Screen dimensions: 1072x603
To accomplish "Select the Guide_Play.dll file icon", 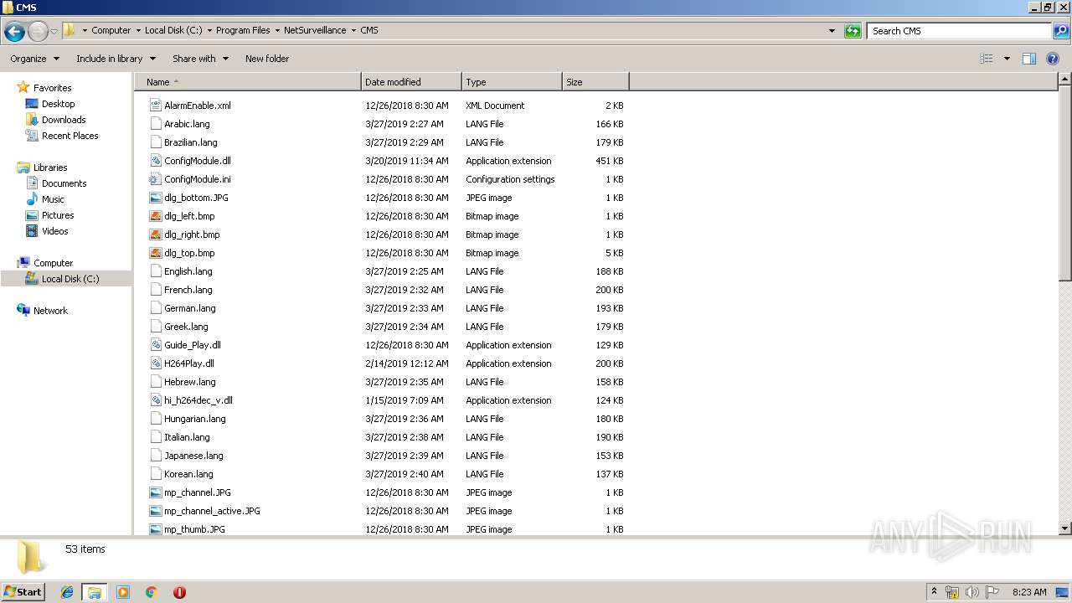I will click(155, 345).
